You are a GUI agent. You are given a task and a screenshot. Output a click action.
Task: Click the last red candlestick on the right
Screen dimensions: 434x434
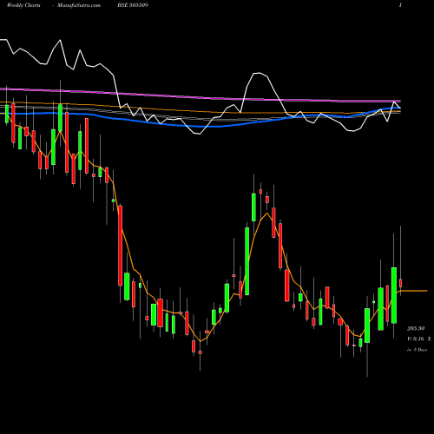(x=401, y=283)
